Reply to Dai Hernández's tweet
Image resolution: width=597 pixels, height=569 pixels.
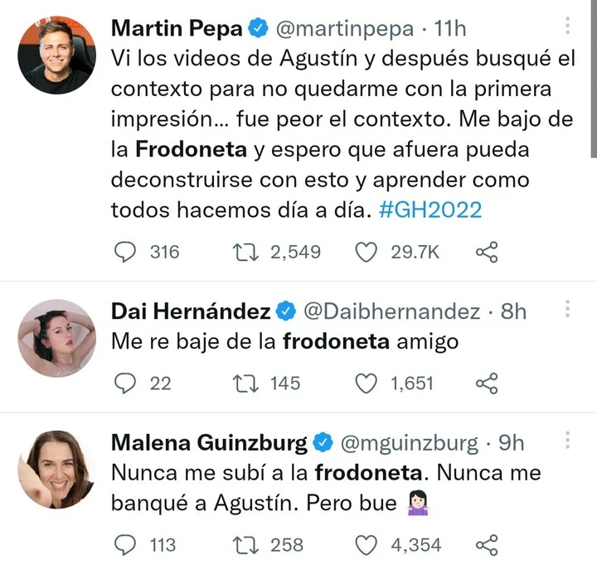[124, 383]
